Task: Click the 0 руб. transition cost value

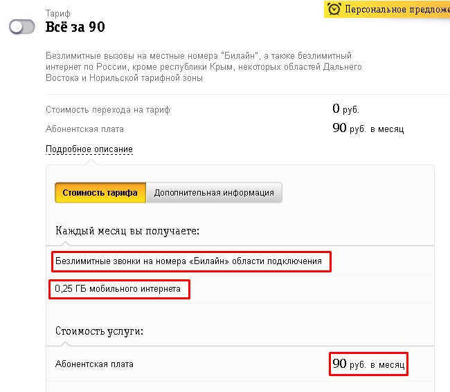Action: (x=346, y=109)
